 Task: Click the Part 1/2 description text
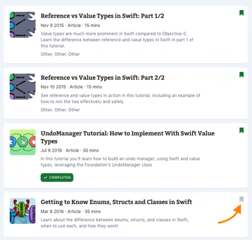[x=117, y=40]
